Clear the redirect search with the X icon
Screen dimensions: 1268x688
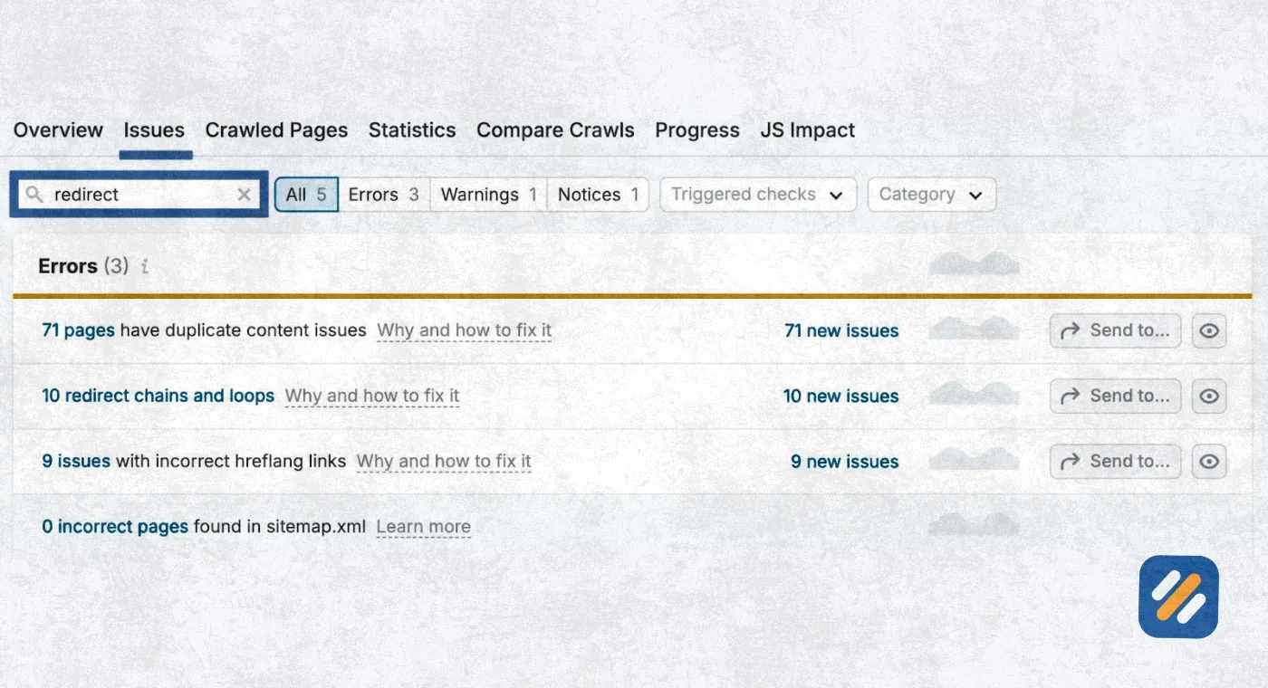244,195
